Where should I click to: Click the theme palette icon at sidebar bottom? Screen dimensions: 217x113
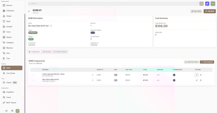pos(6,111)
